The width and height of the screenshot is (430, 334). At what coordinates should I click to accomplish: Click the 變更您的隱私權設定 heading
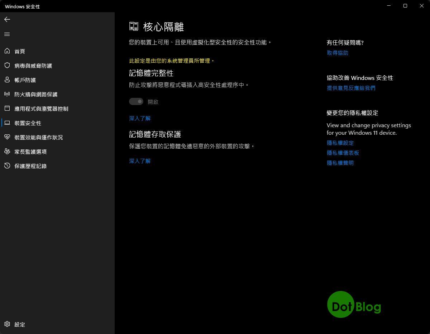point(353,113)
